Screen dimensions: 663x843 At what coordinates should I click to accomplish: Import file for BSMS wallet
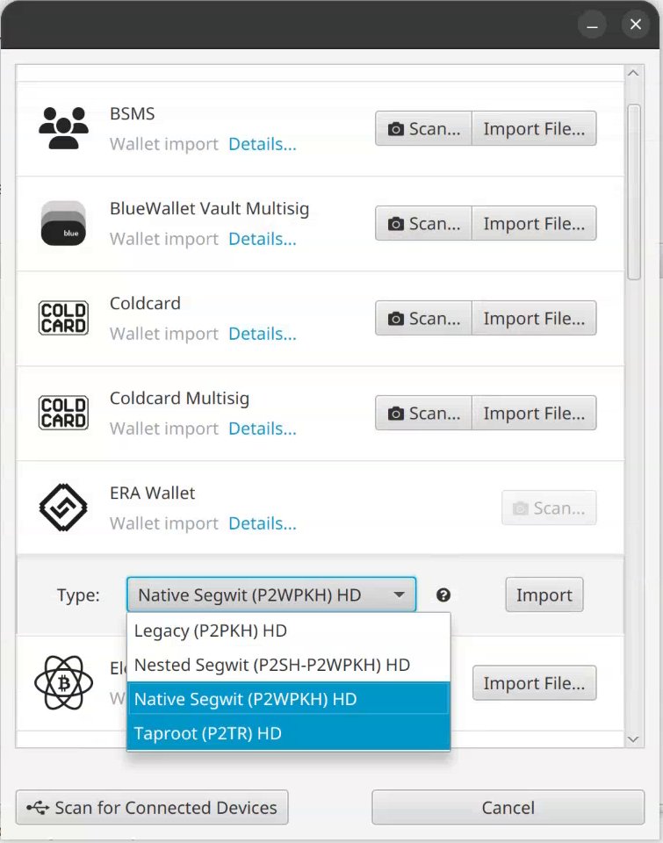click(534, 128)
